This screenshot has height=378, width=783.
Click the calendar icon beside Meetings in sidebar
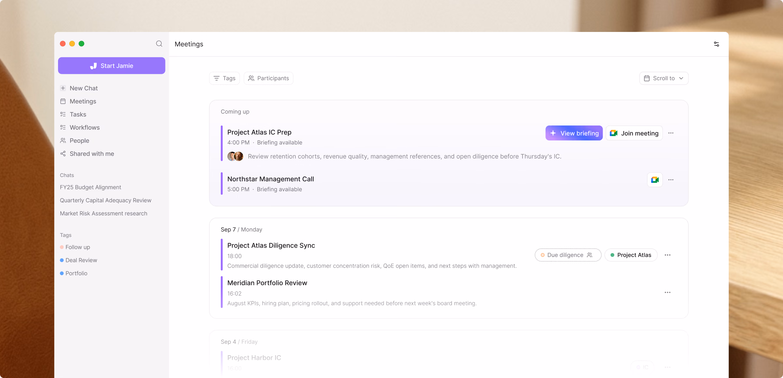coord(63,101)
